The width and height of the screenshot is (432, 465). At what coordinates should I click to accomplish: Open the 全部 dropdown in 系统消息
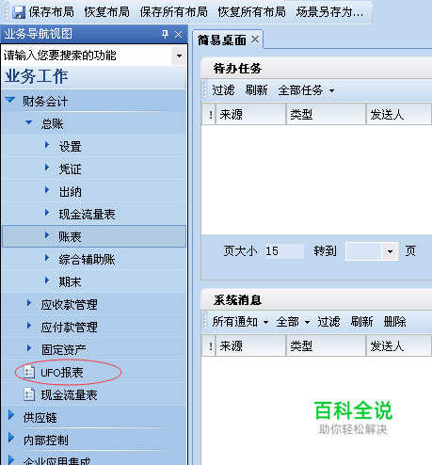[x=293, y=322]
